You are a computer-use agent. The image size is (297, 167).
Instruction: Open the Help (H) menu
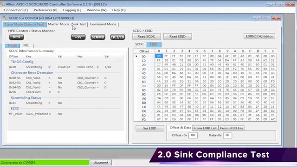(119, 10)
